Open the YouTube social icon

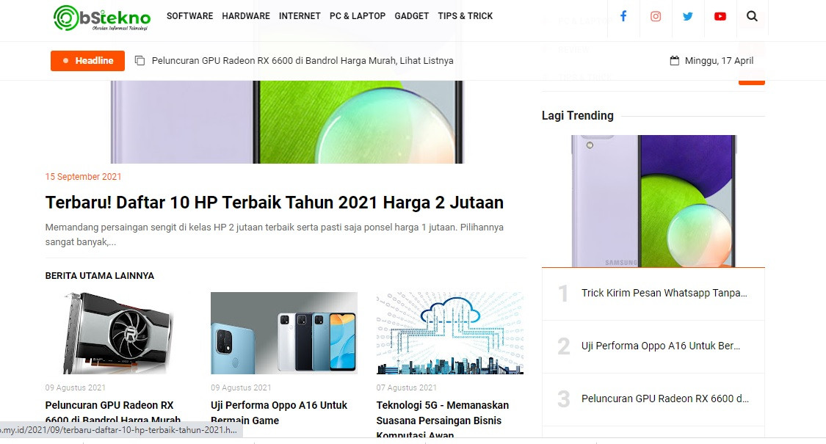pyautogui.click(x=720, y=16)
